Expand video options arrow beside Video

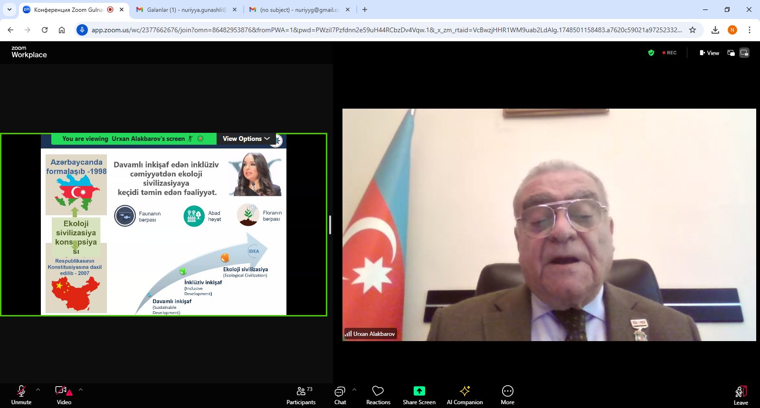(81, 389)
